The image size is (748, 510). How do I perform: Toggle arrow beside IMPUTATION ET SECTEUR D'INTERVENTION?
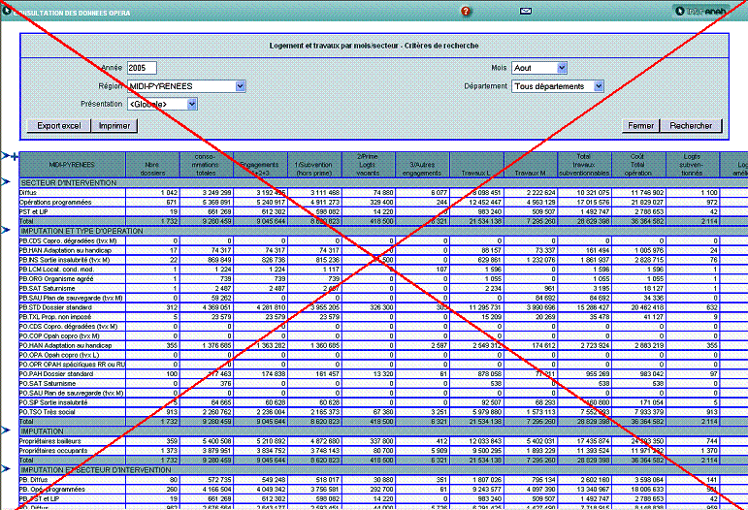click(x=6, y=469)
